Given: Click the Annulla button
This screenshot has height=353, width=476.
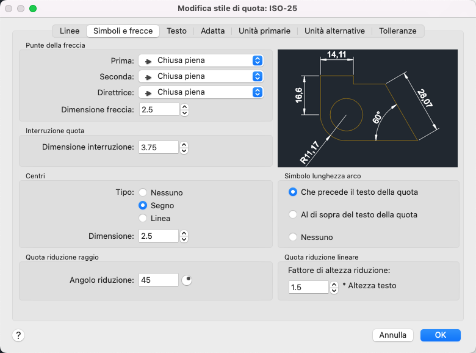Looking at the screenshot, I should pyautogui.click(x=393, y=335).
